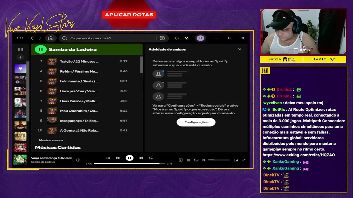The width and height of the screenshot is (353, 198).
Task: Click 'wyzelives' username in chat
Action: click(272, 103)
